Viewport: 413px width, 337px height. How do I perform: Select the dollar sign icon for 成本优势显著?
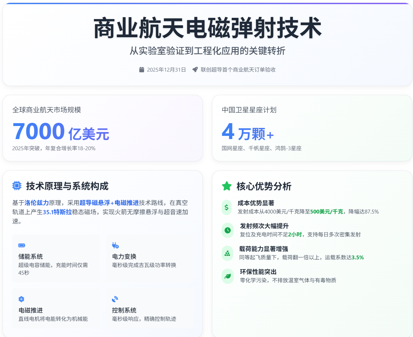click(x=226, y=207)
